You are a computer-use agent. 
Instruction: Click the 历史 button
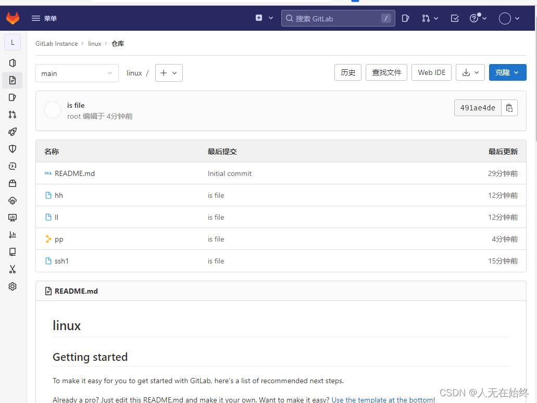348,72
